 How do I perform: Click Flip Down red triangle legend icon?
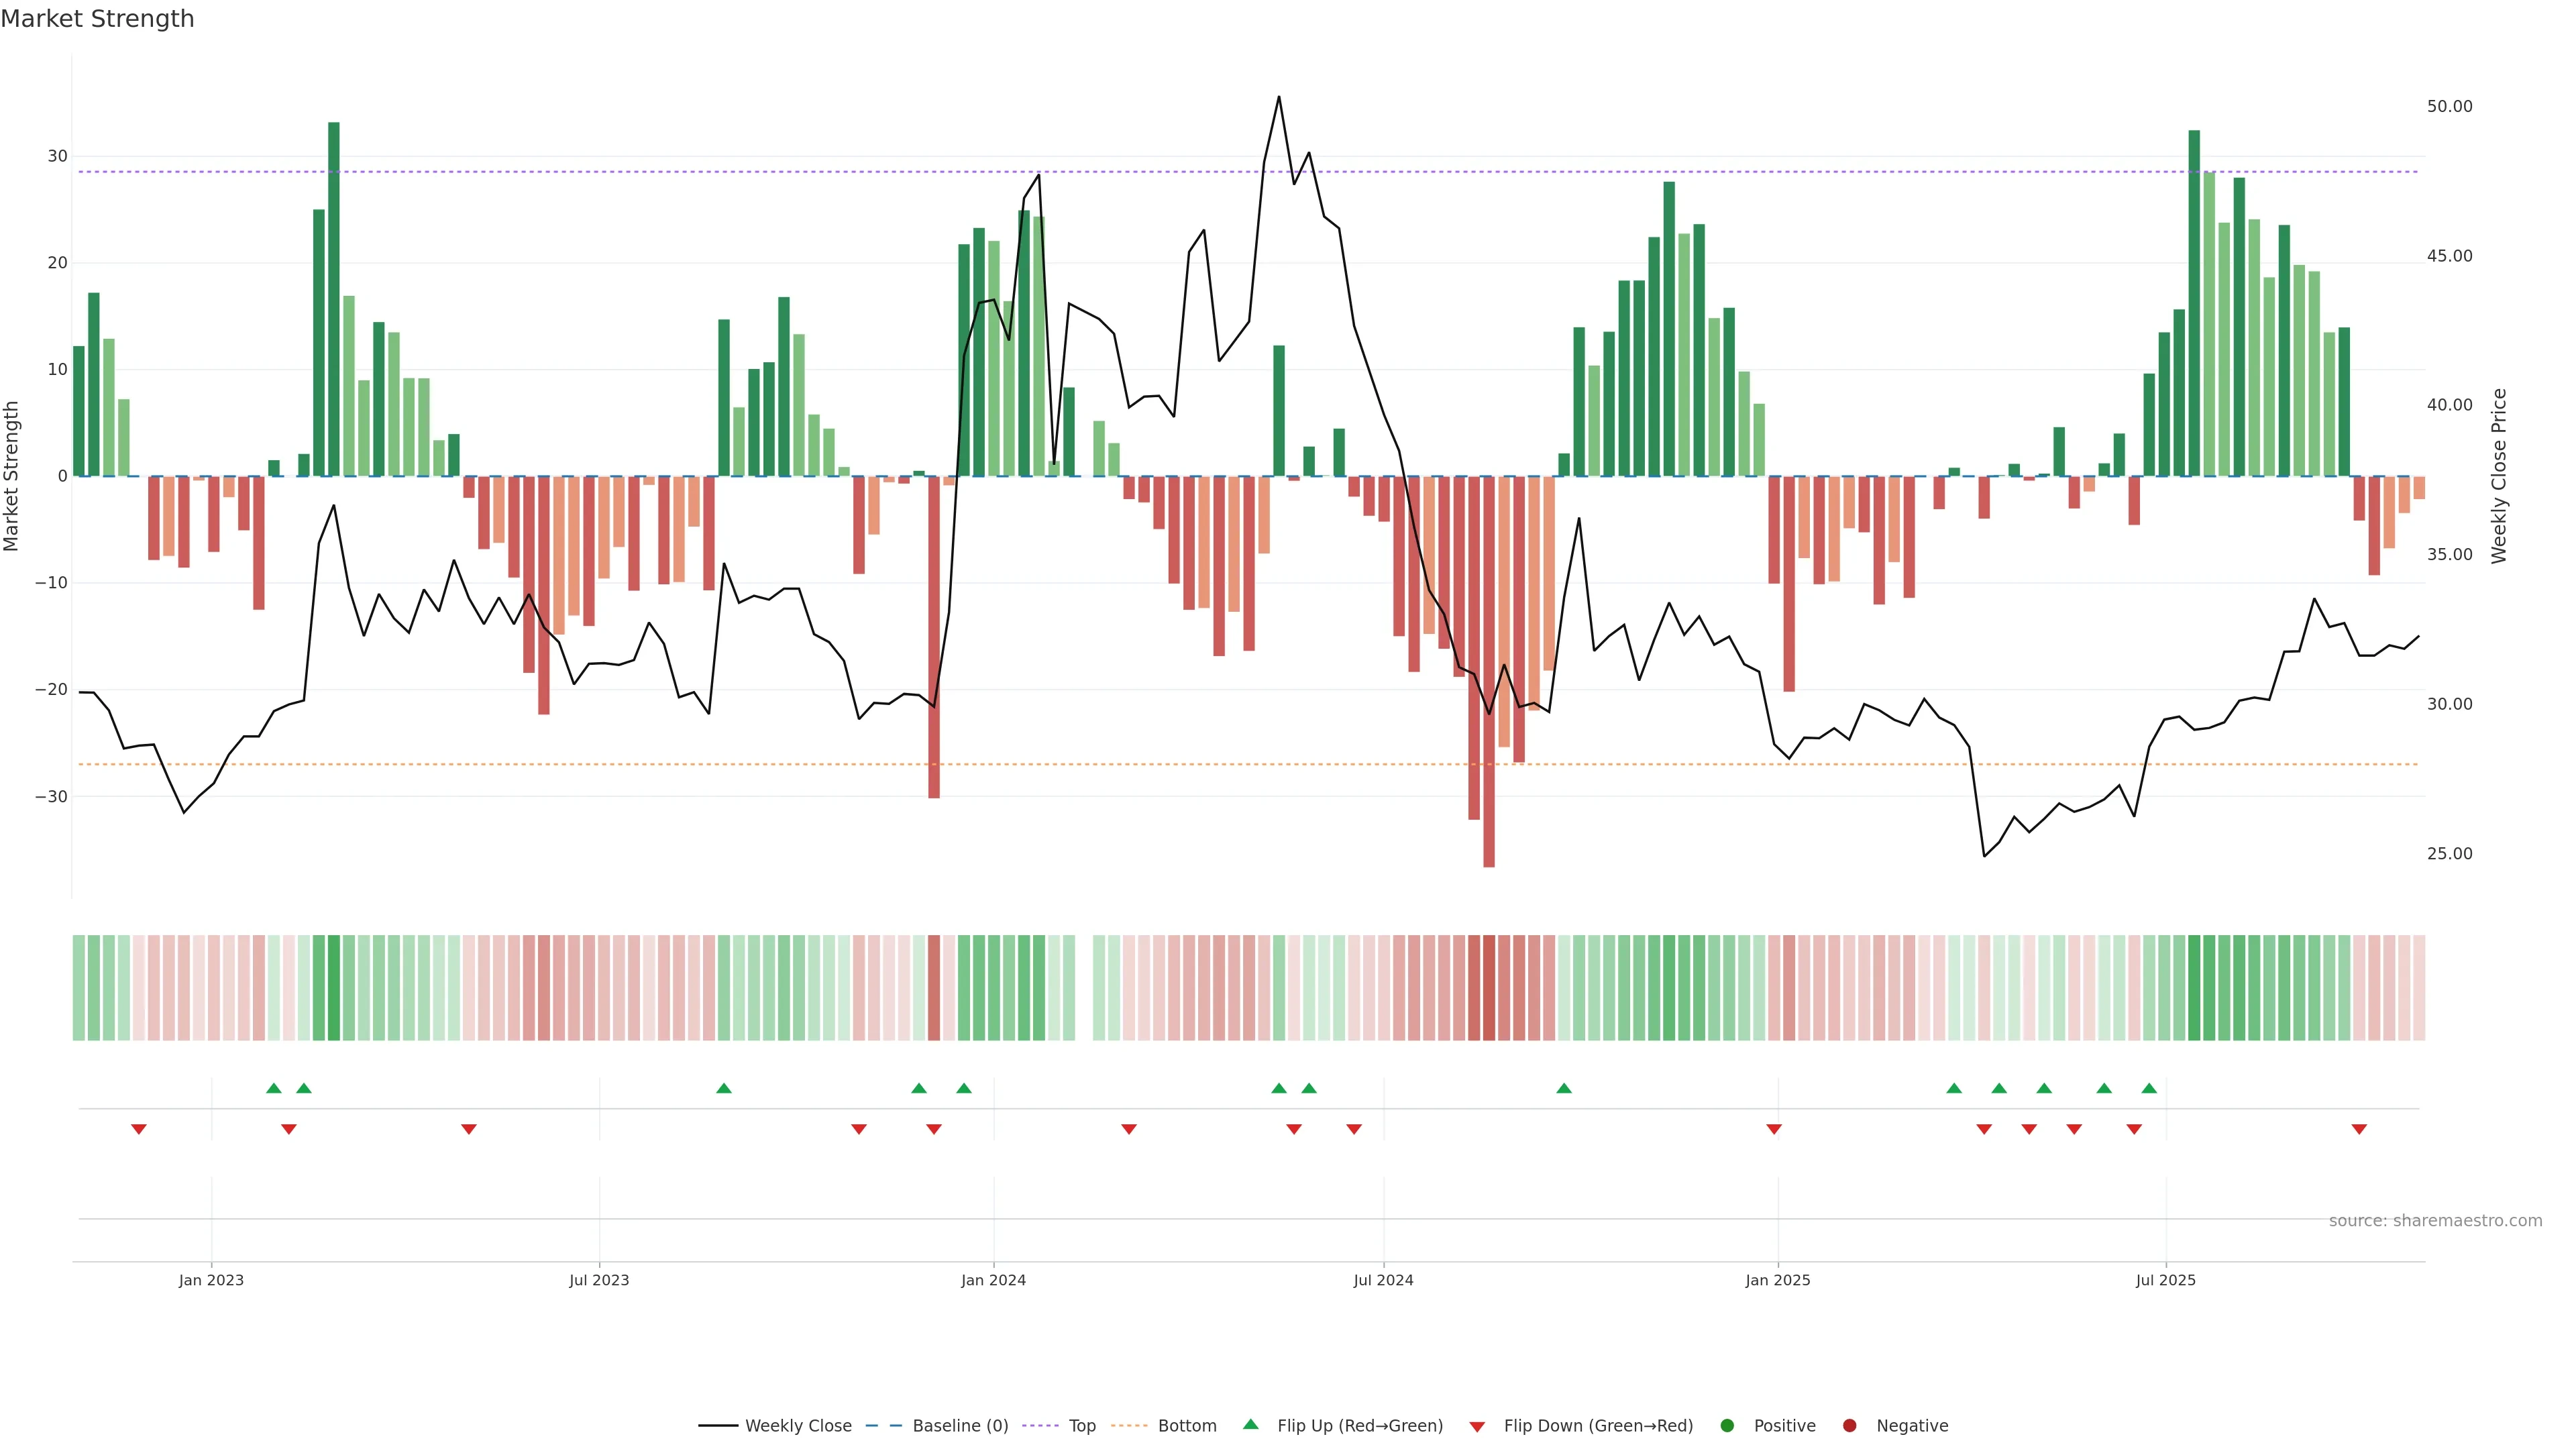point(1477,1427)
